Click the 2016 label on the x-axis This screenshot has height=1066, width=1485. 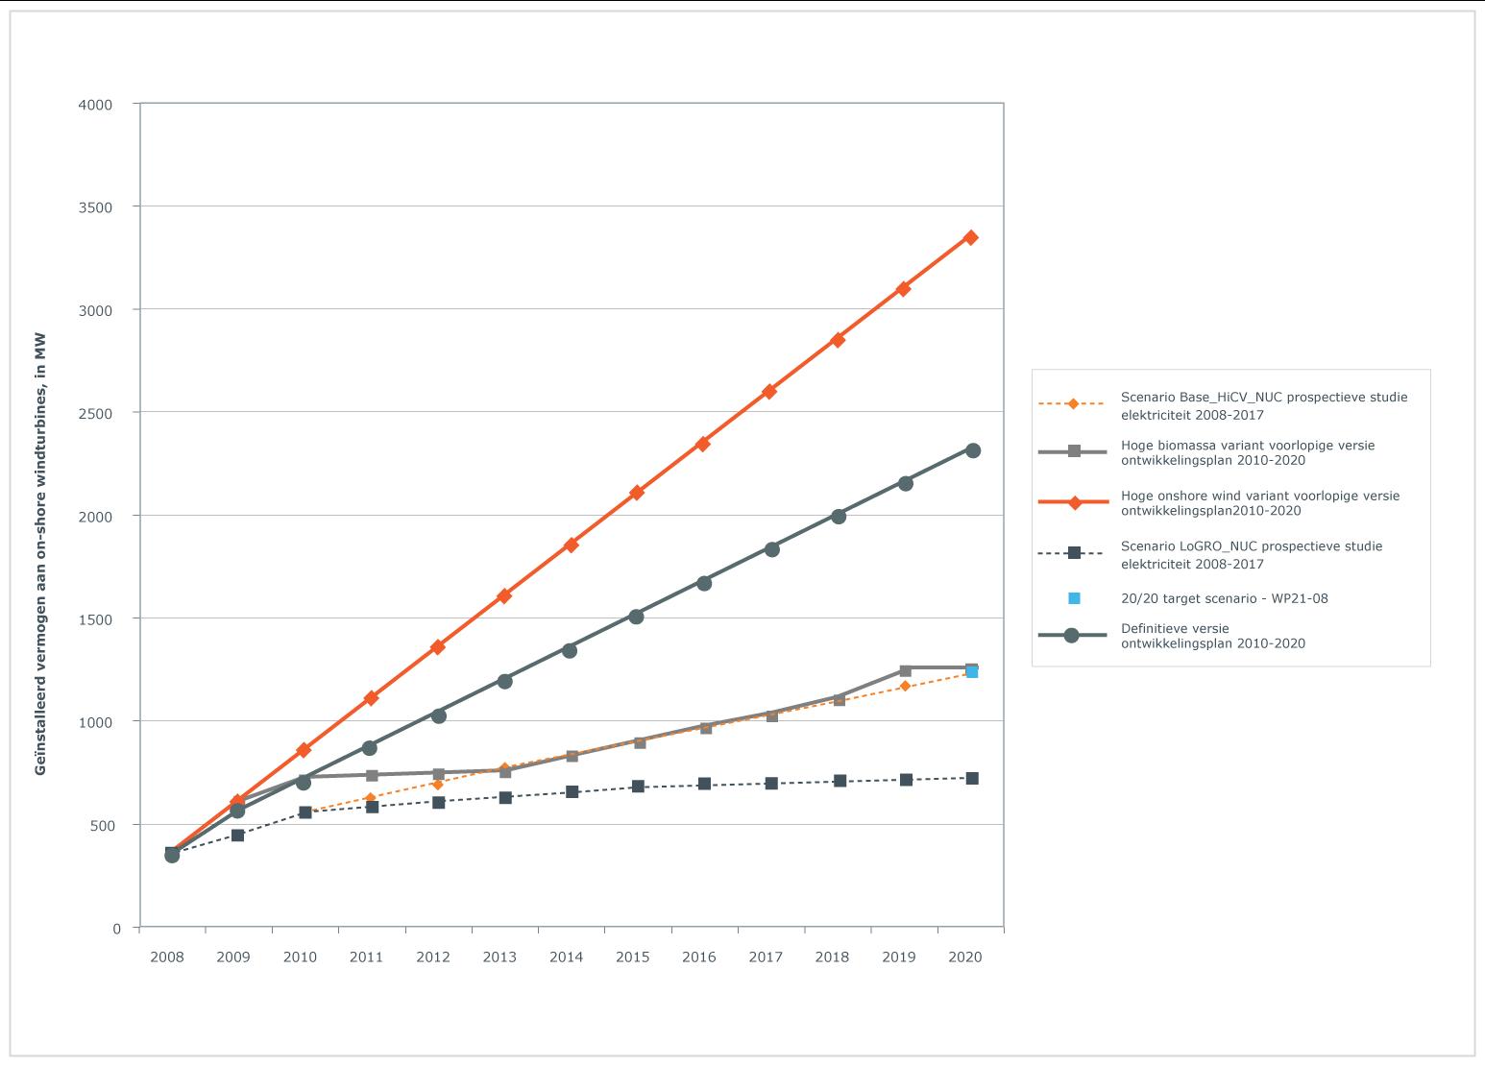[x=698, y=957]
